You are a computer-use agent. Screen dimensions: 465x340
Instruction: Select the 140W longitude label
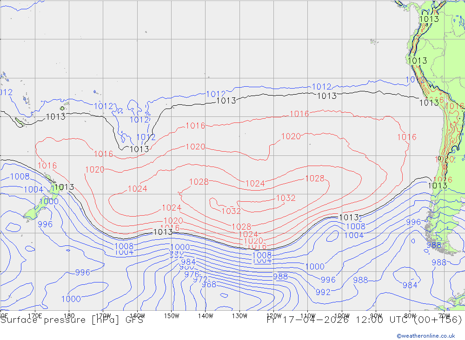click(206, 316)
